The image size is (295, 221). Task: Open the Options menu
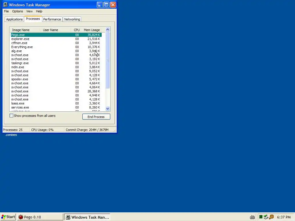[18, 11]
